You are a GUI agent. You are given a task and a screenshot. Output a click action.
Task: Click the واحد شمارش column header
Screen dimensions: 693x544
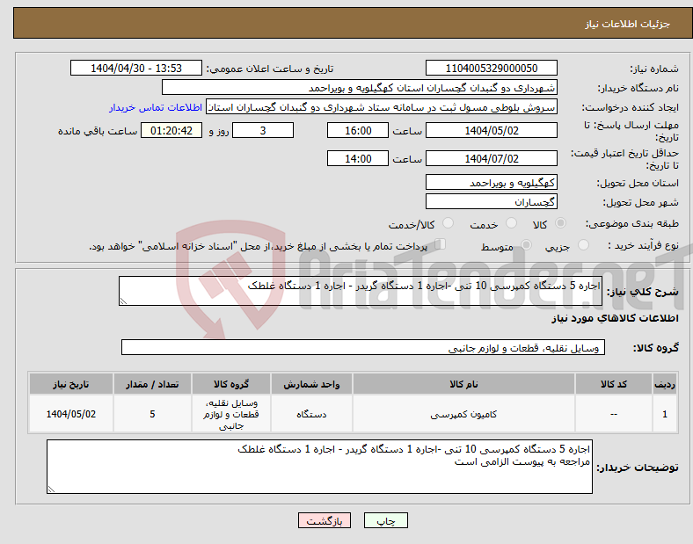311,384
